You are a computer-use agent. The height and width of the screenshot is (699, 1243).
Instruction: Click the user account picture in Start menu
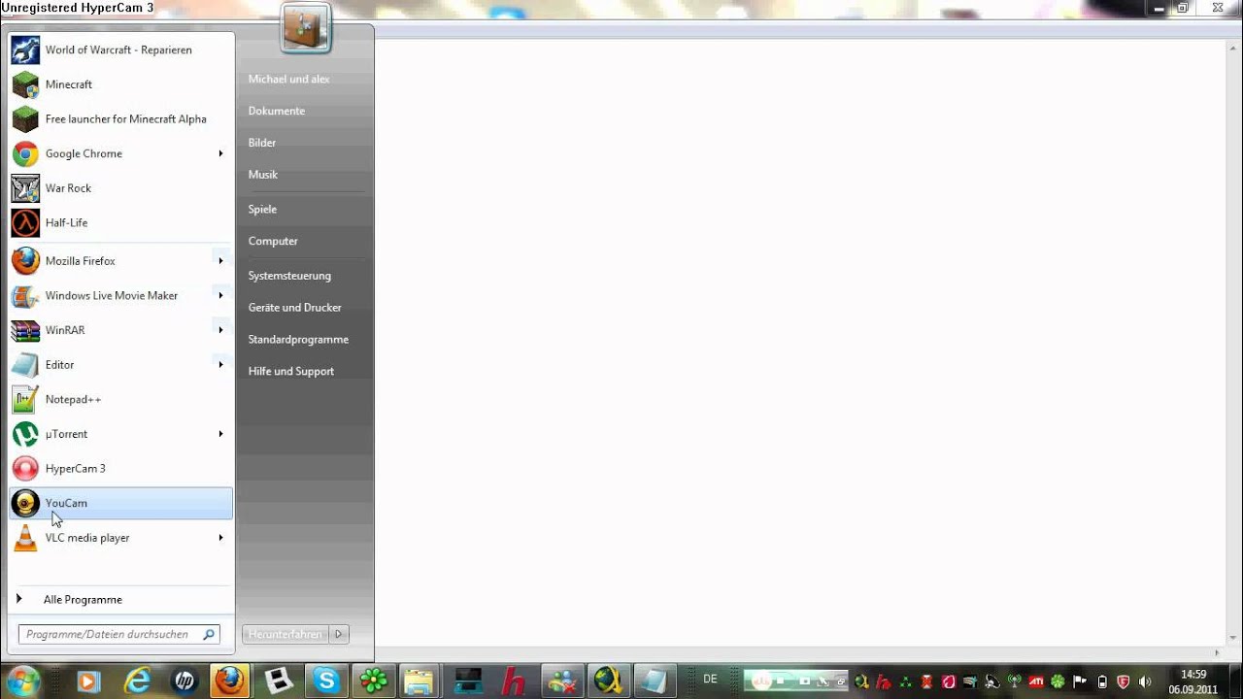[307, 30]
